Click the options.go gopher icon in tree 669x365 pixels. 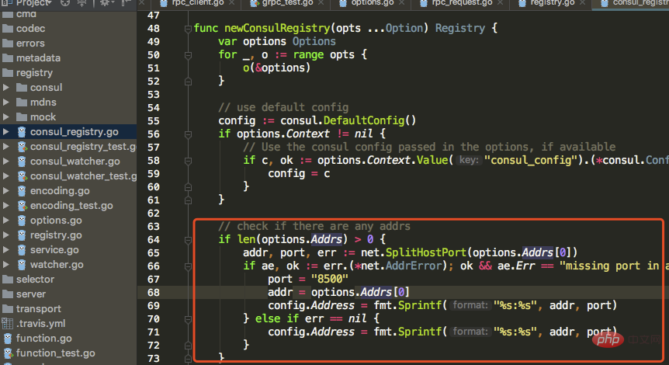tap(22, 221)
